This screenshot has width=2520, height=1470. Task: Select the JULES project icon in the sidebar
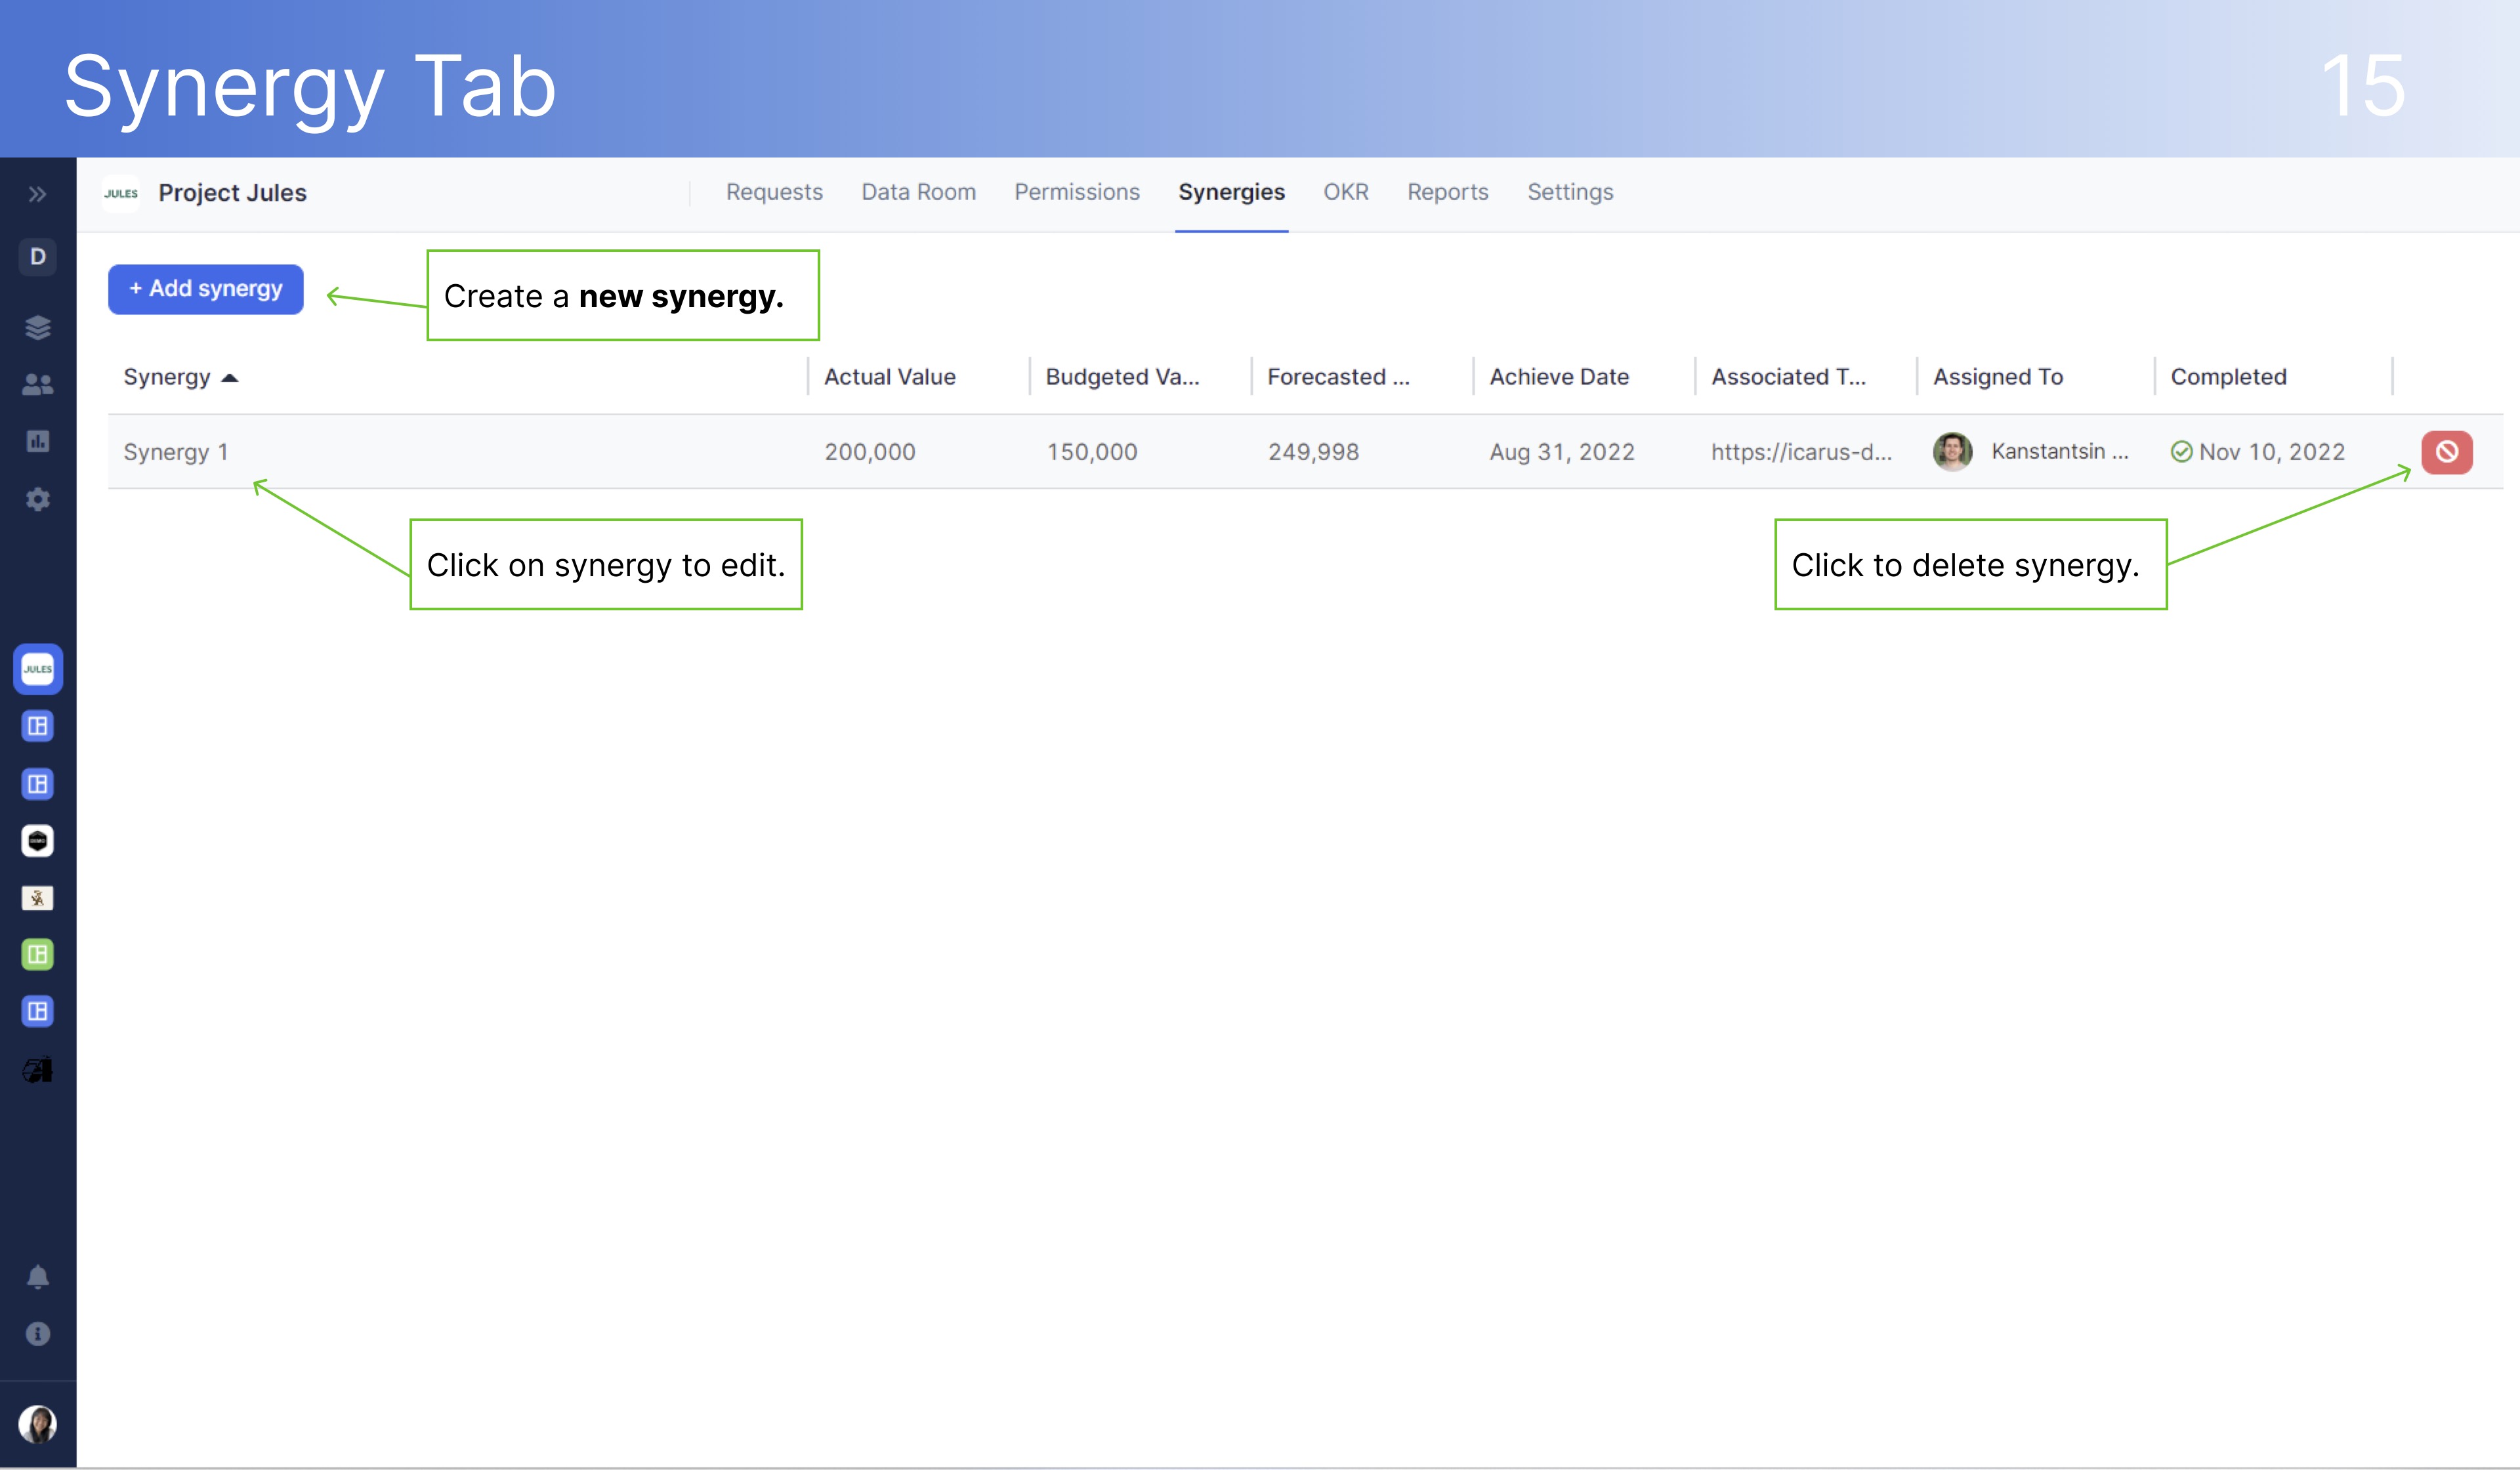click(x=37, y=669)
